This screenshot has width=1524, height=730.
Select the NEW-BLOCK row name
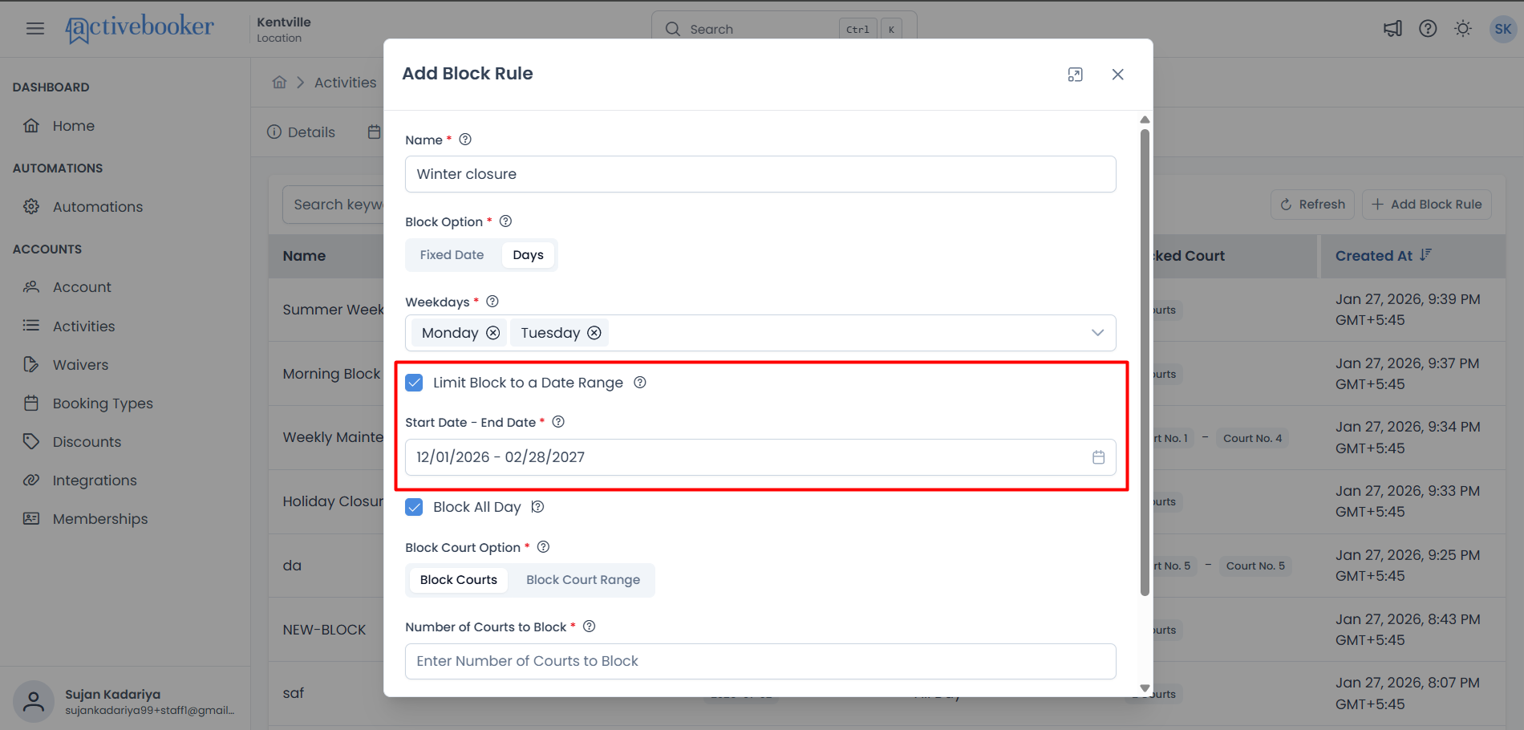click(x=324, y=630)
